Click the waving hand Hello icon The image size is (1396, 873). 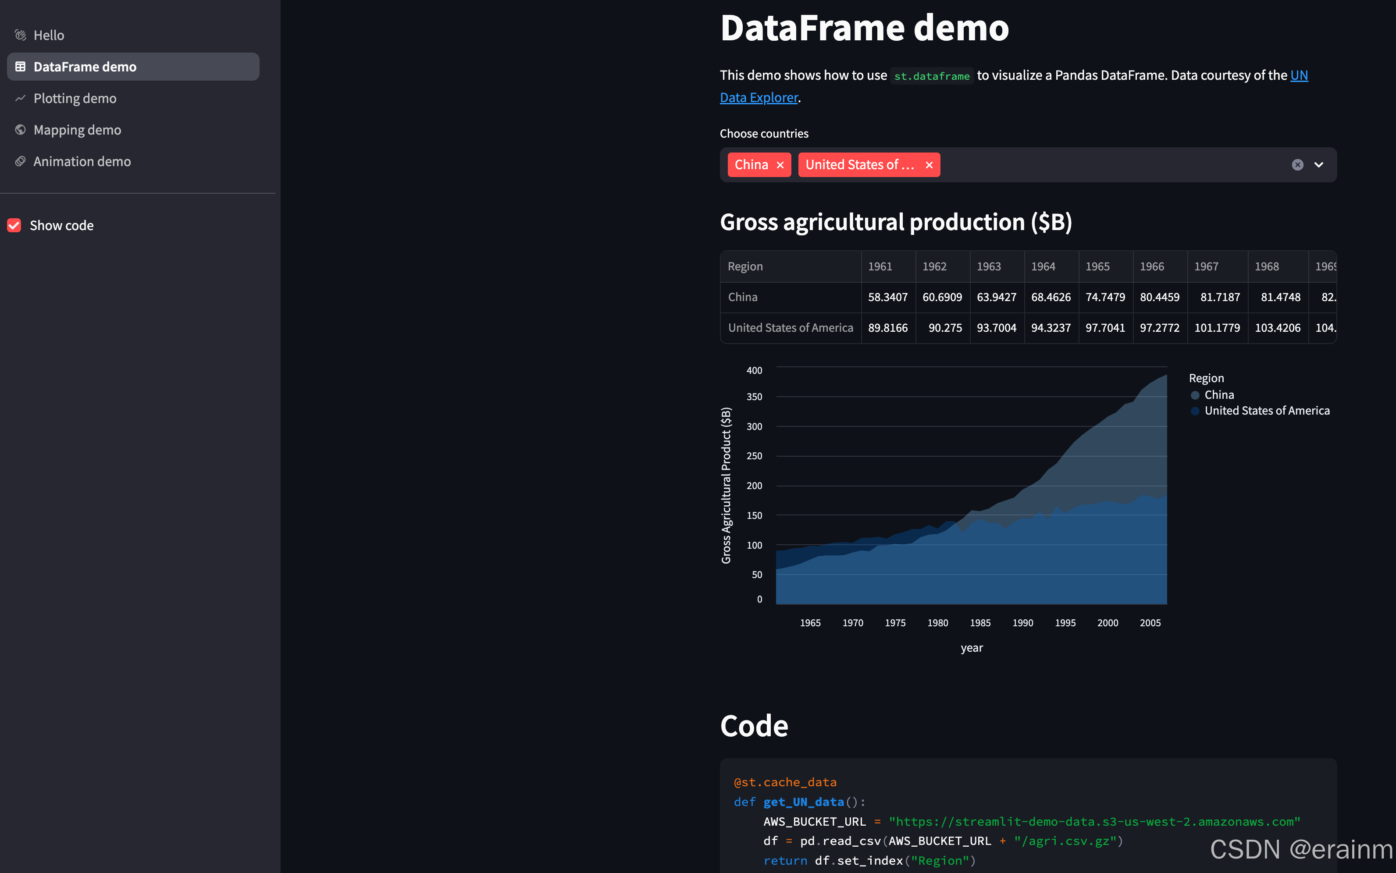coord(20,35)
